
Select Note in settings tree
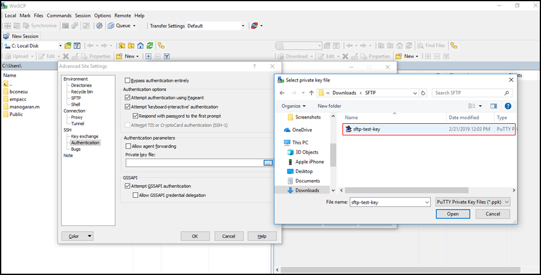click(68, 155)
